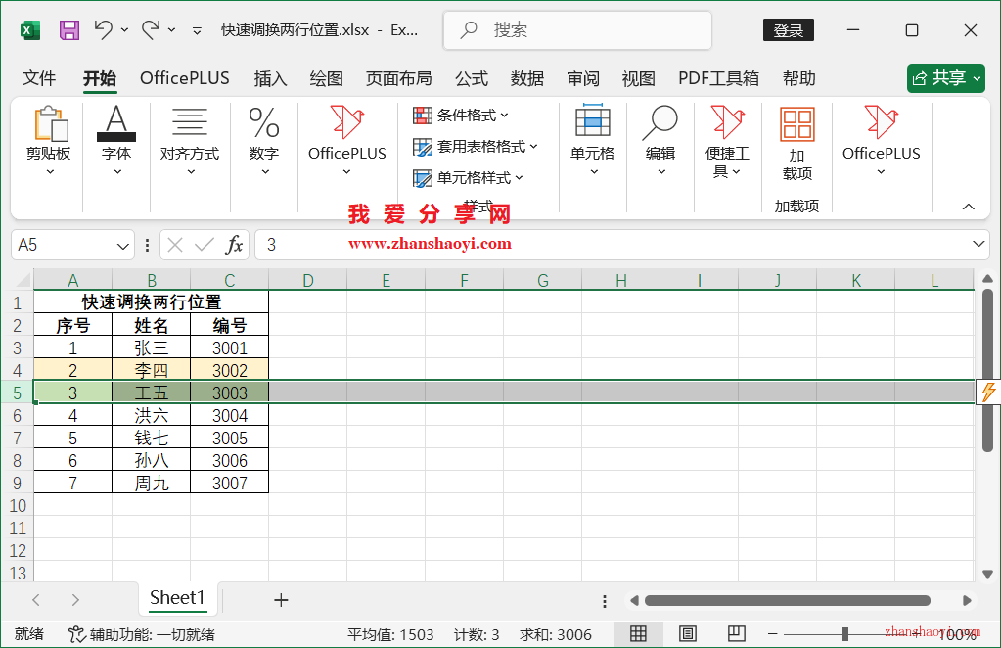Click the Excel application logo icon
The height and width of the screenshot is (648, 1001).
pyautogui.click(x=30, y=30)
